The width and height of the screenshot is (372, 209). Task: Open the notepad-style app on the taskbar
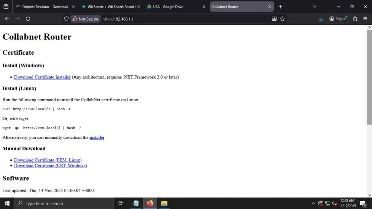135,203
